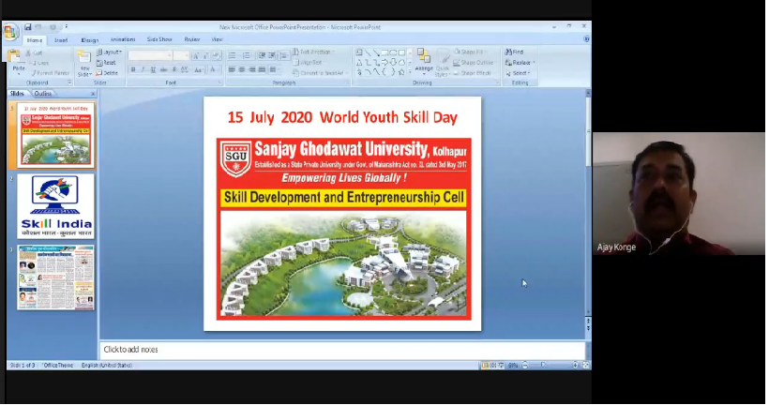
Task: Toggle text Shadow formatting
Action: click(174, 70)
